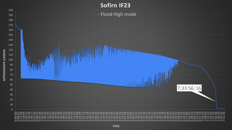Click the y-axis value 110
Screen dimensions: 232x130
pos(11,55)
